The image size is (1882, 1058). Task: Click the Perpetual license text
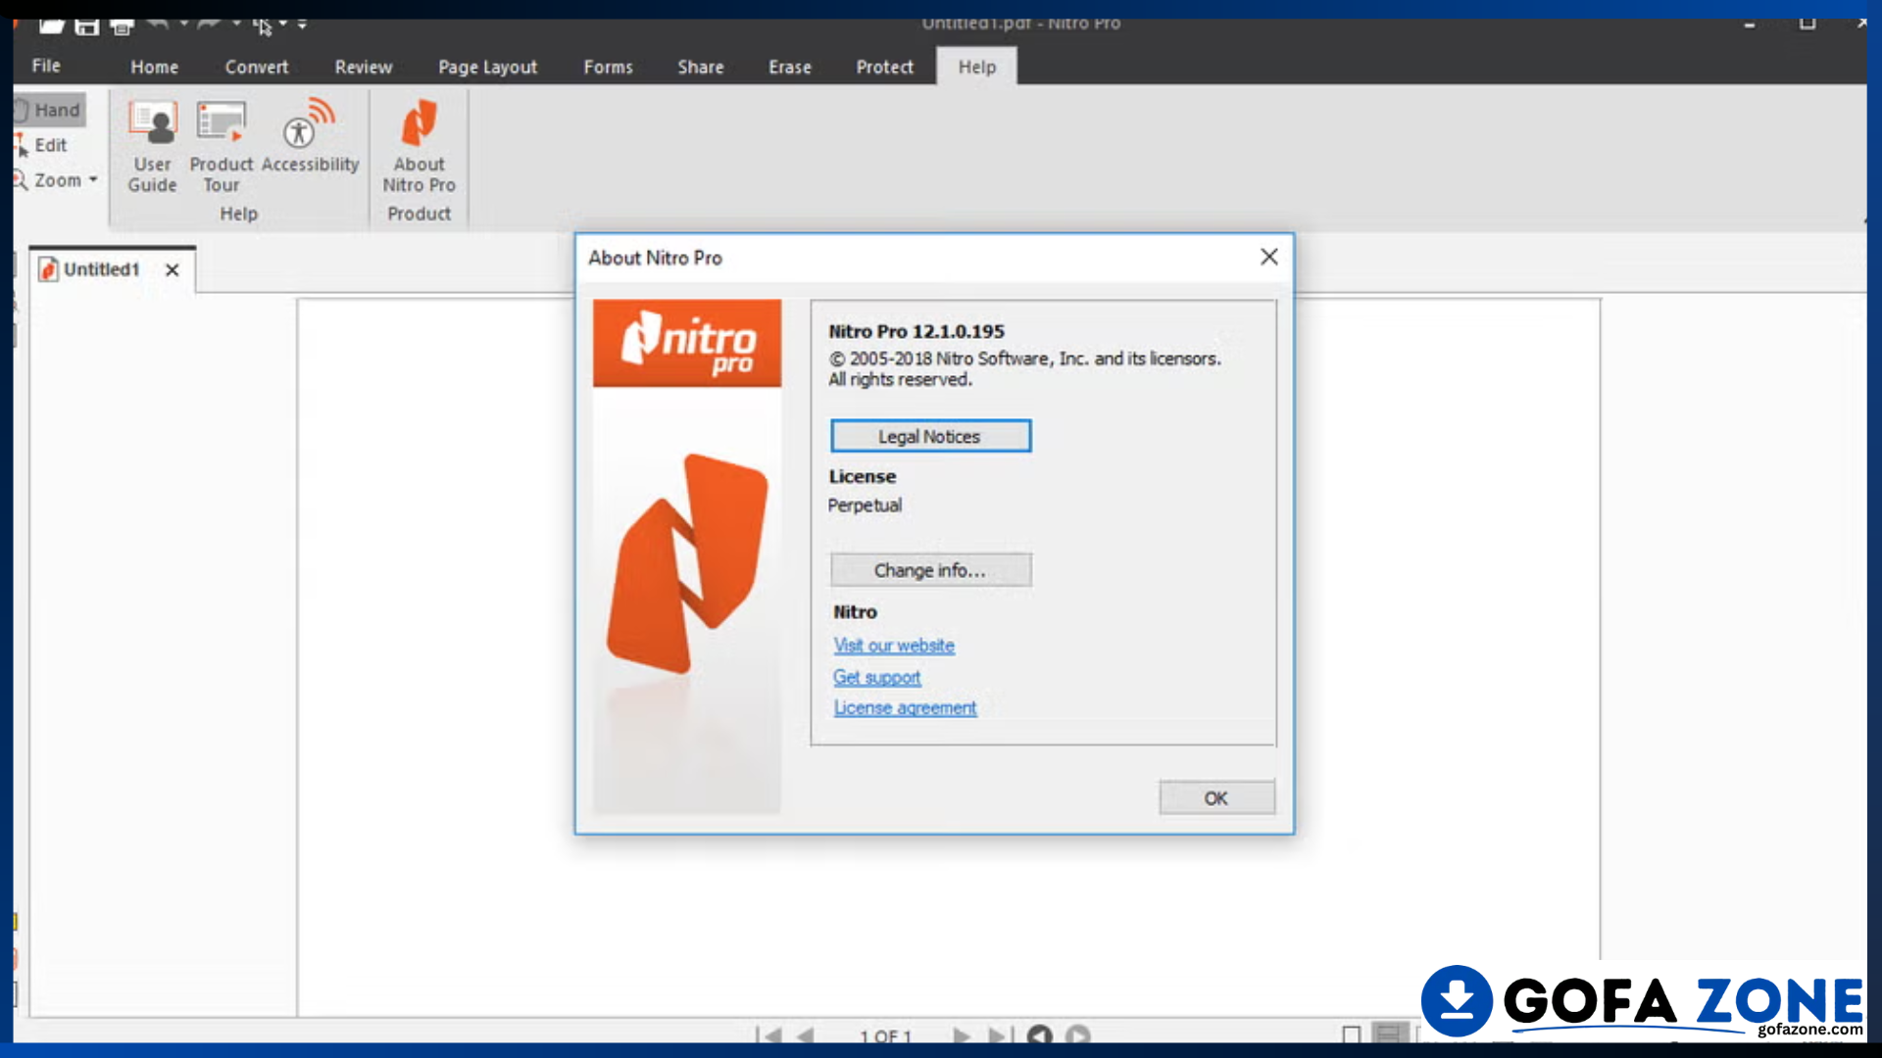point(865,505)
